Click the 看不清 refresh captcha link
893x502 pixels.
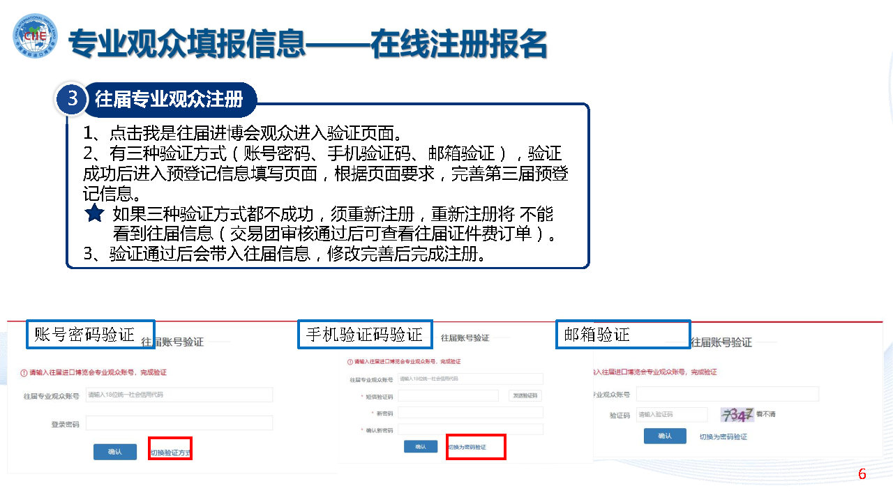click(767, 414)
